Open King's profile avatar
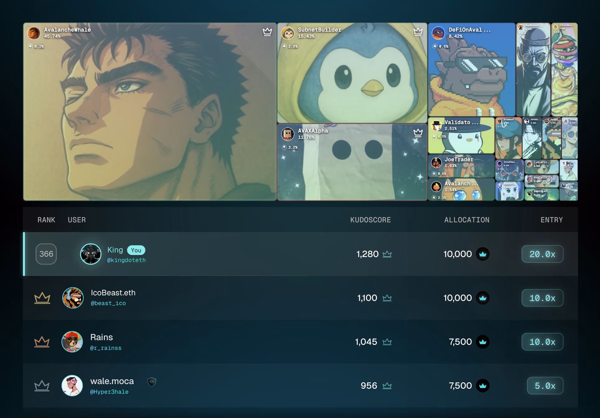 (91, 254)
